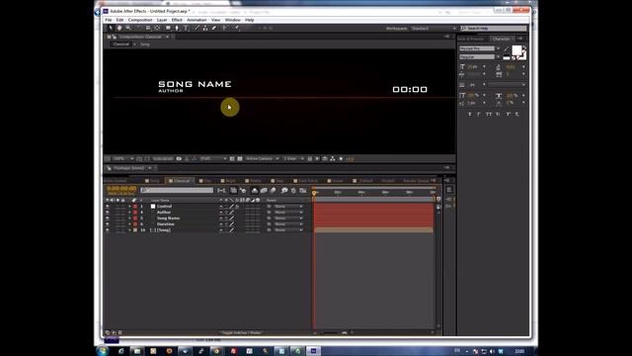Open the Composition menu

140,20
